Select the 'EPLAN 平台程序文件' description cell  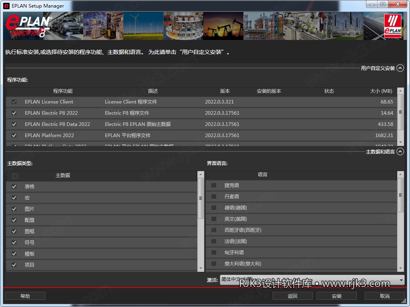[x=128, y=136]
